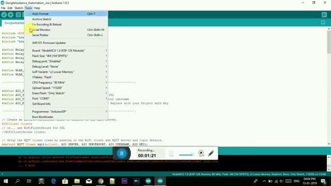Close the open Tools menu
Viewport: 331px width, 186px height.
tap(28, 8)
